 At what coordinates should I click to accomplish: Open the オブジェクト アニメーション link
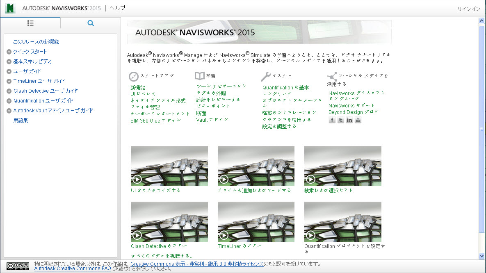(x=292, y=103)
